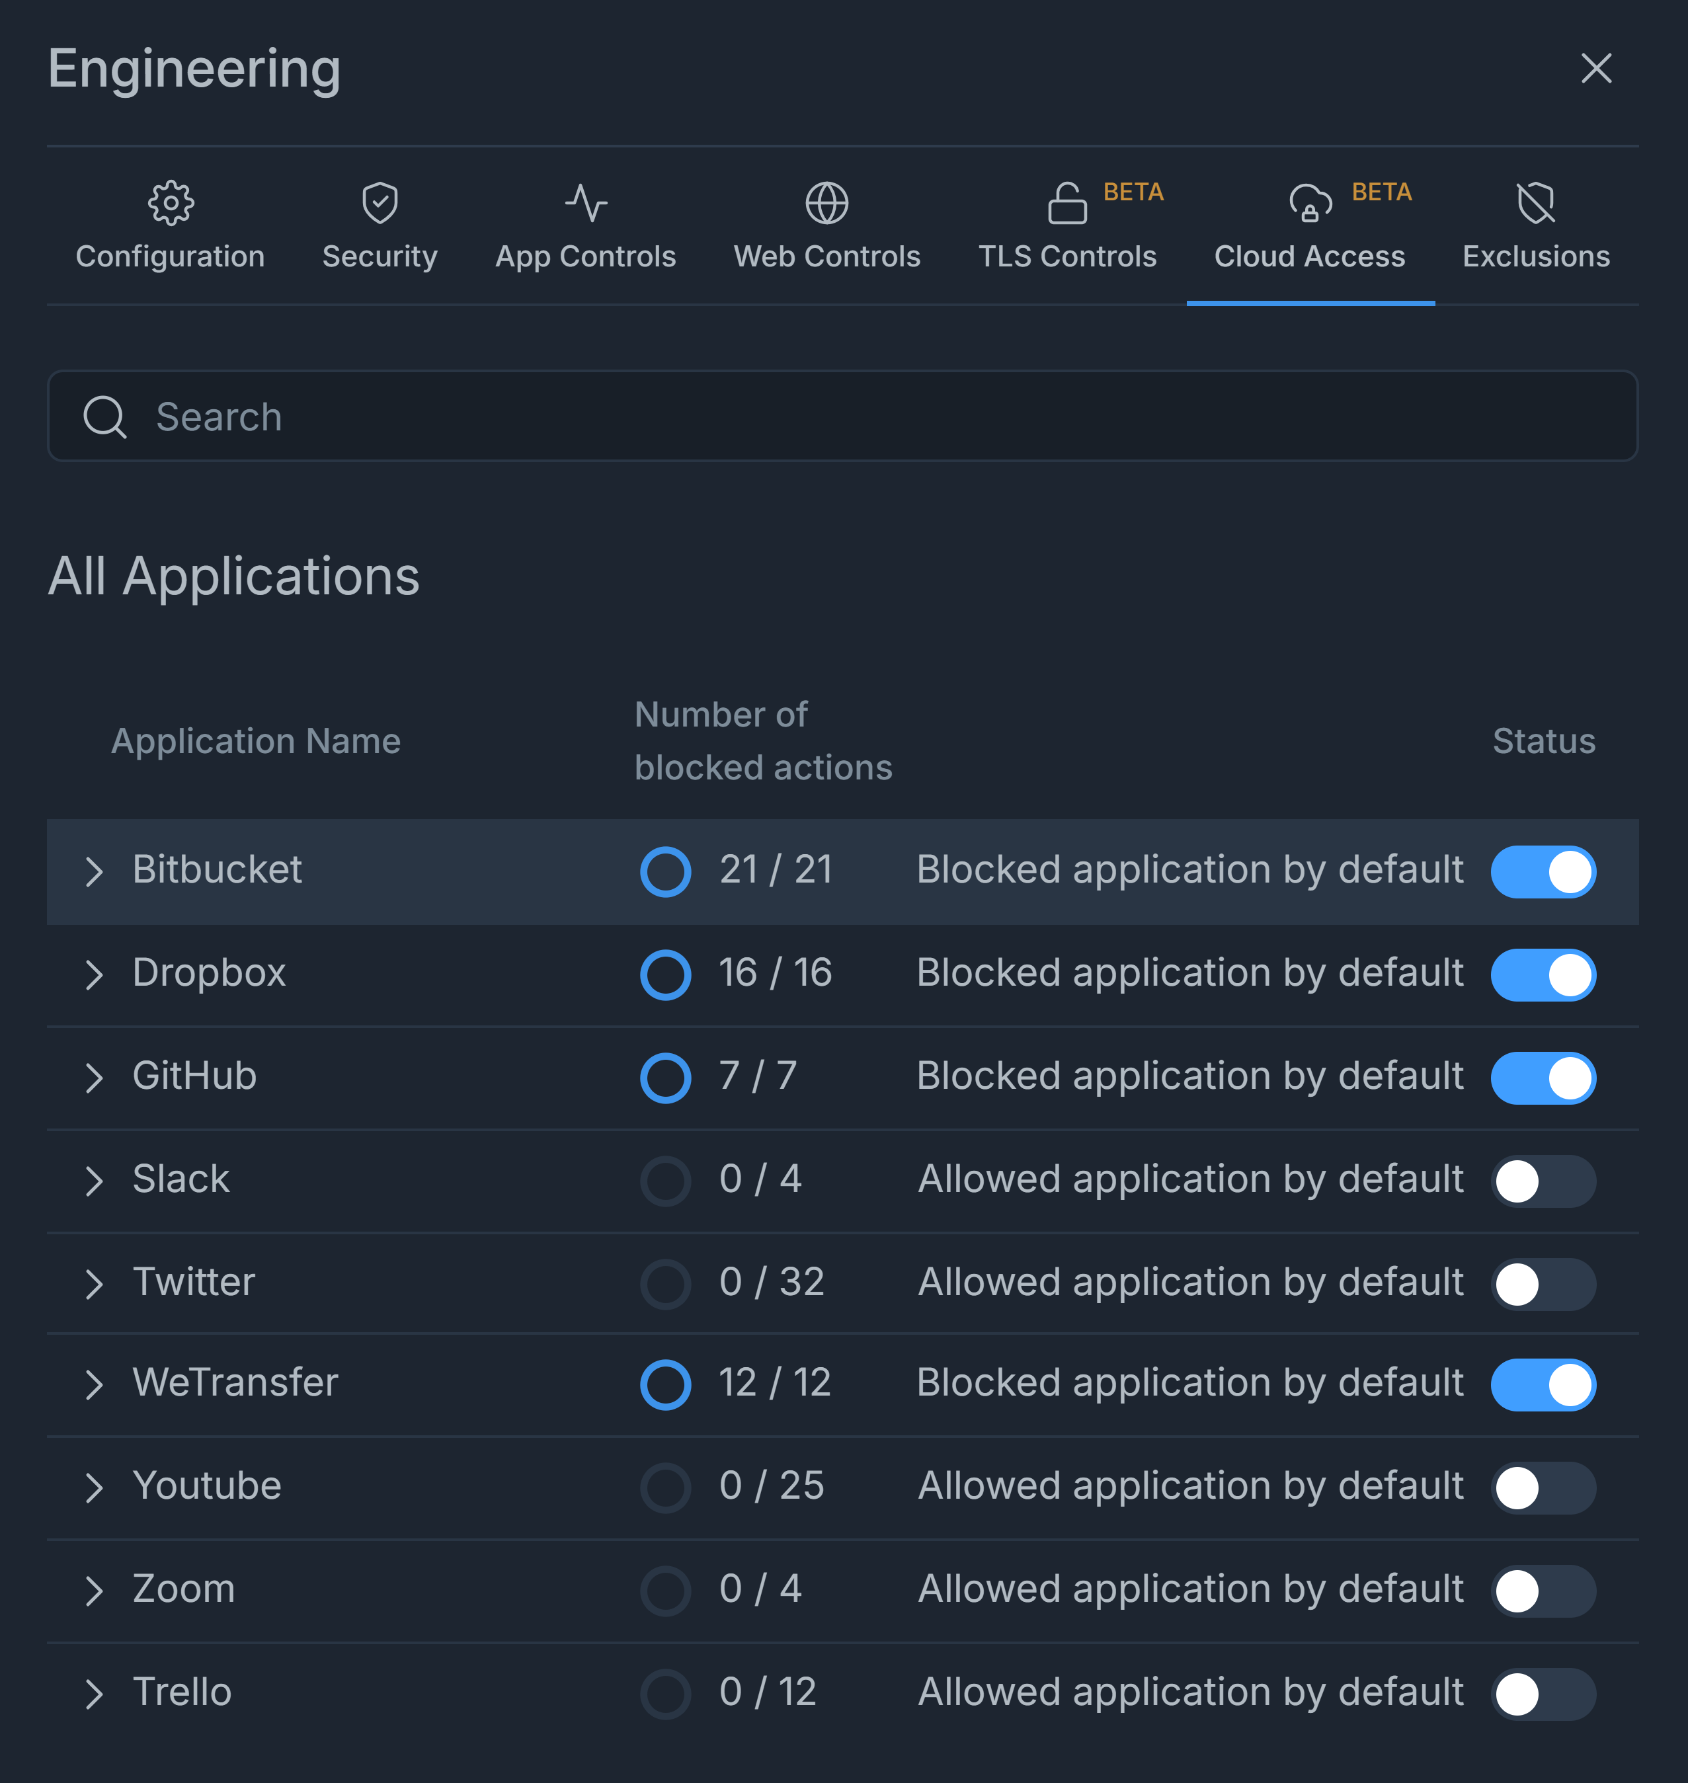Click the Bitbucket blocked-actions circle indicator
This screenshot has height=1783, width=1688.
pos(665,872)
